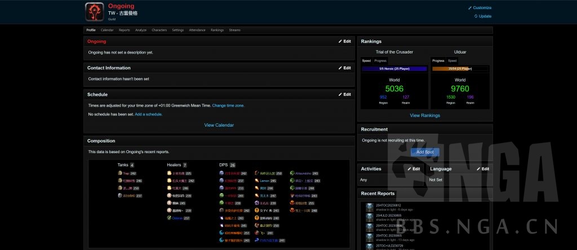Open the Reports tab
This screenshot has height=250, width=577.
125,30
